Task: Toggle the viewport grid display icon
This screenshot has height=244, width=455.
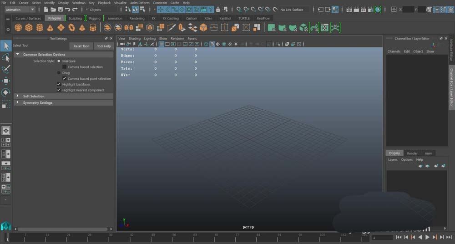Action: pyautogui.click(x=162, y=44)
